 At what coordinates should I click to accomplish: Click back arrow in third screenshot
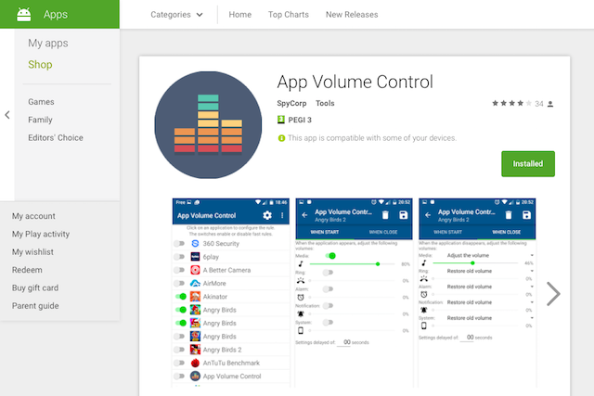(x=428, y=215)
